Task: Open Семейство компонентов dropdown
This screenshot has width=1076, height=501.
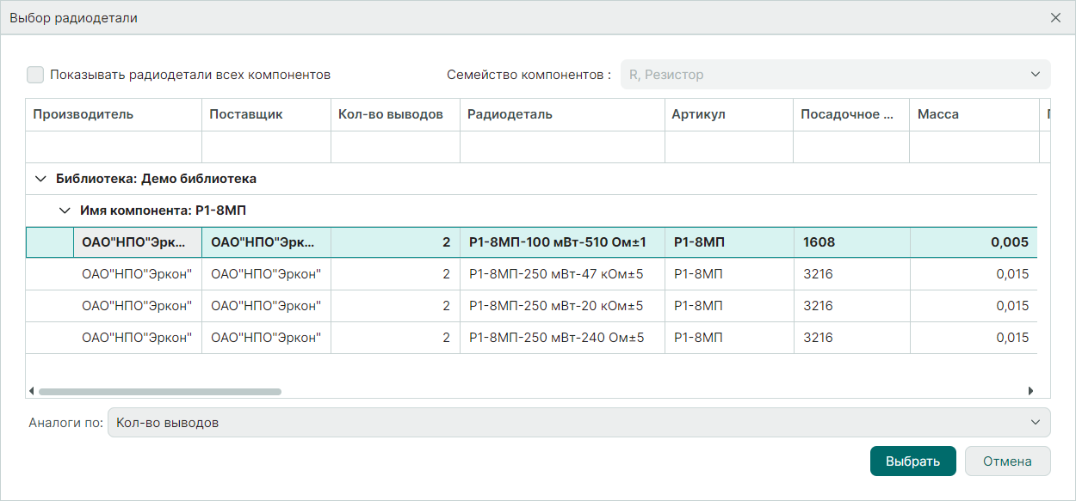Action: [x=835, y=75]
